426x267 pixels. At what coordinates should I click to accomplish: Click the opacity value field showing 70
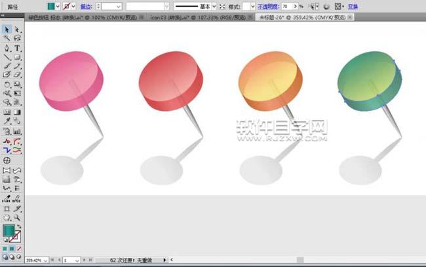pos(287,6)
